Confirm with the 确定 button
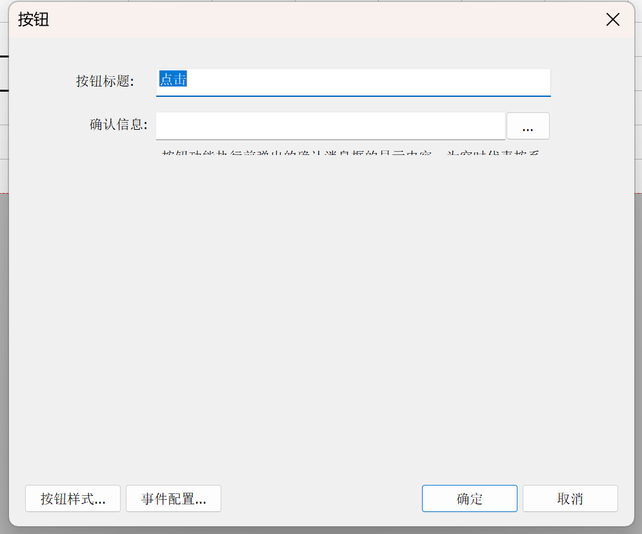Image resolution: width=642 pixels, height=534 pixels. pyautogui.click(x=470, y=498)
